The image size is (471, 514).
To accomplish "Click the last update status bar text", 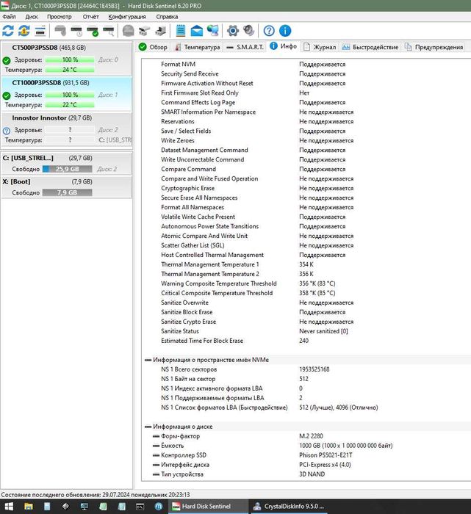I will pyautogui.click(x=96, y=495).
